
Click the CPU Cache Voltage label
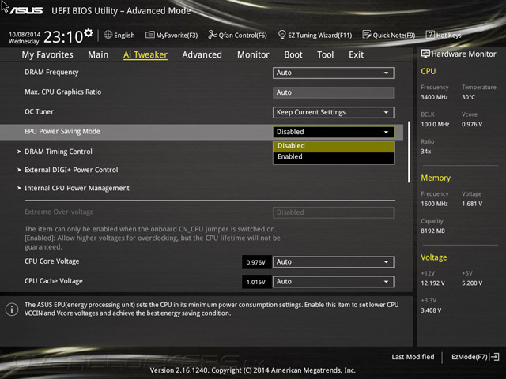pos(54,281)
